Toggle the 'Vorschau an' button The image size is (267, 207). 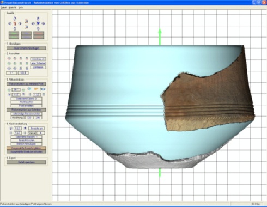pyautogui.click(x=38, y=59)
